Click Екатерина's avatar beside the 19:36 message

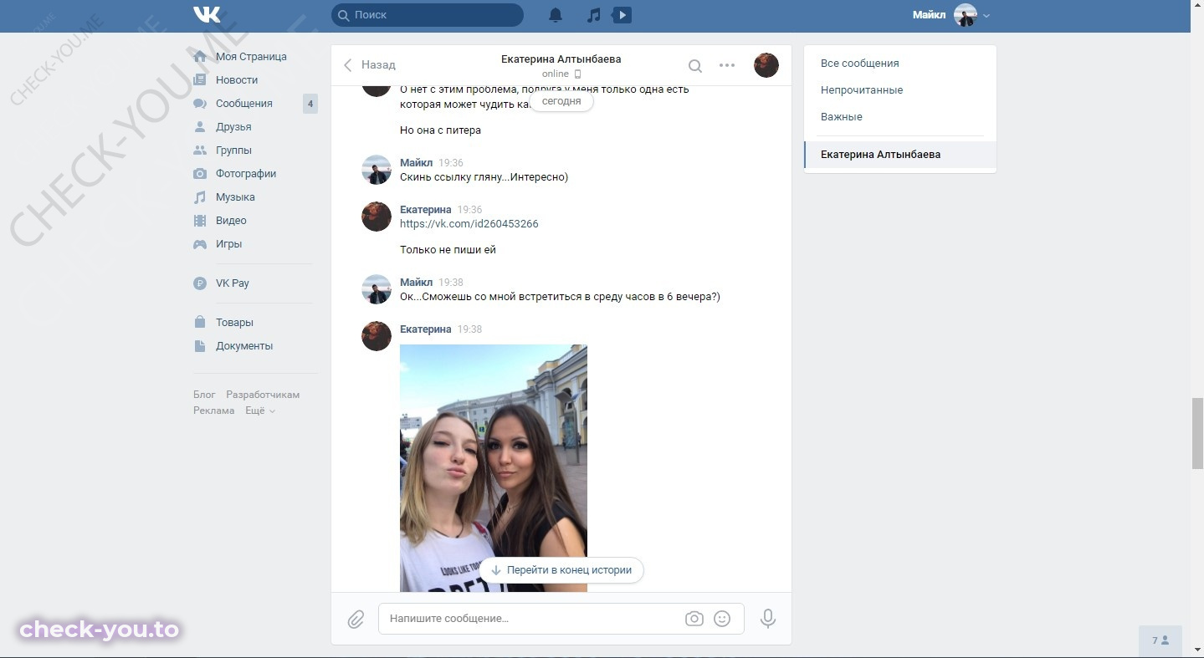pyautogui.click(x=377, y=217)
